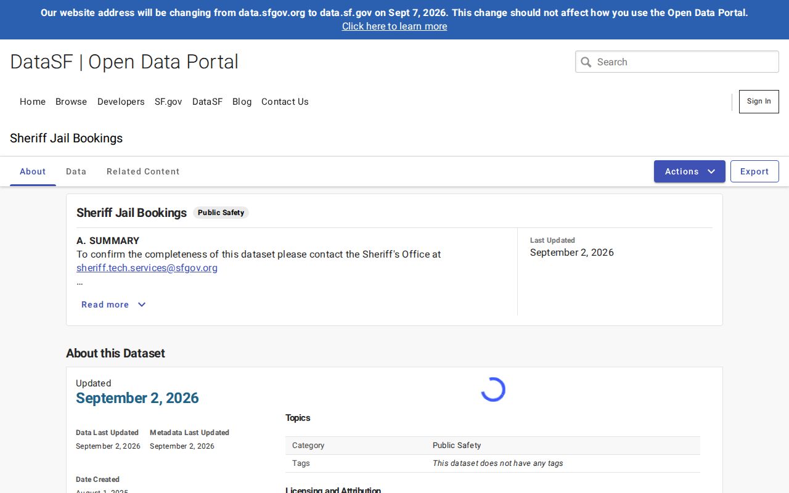The width and height of the screenshot is (789, 493).
Task: Click the 'Data Last Updated' label
Action: click(x=107, y=433)
